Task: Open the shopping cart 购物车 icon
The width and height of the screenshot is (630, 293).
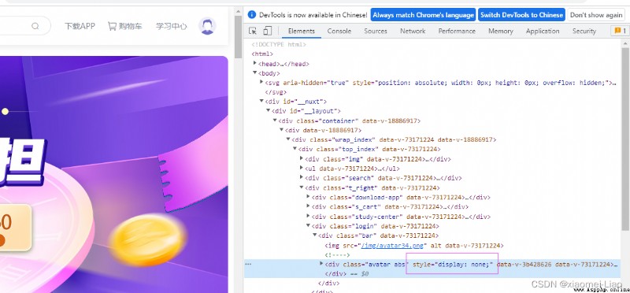Action: [112, 26]
